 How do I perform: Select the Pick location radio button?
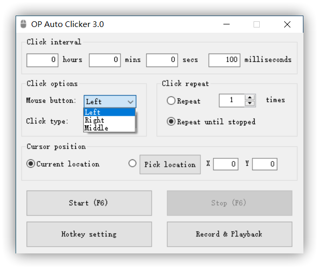[x=132, y=164]
